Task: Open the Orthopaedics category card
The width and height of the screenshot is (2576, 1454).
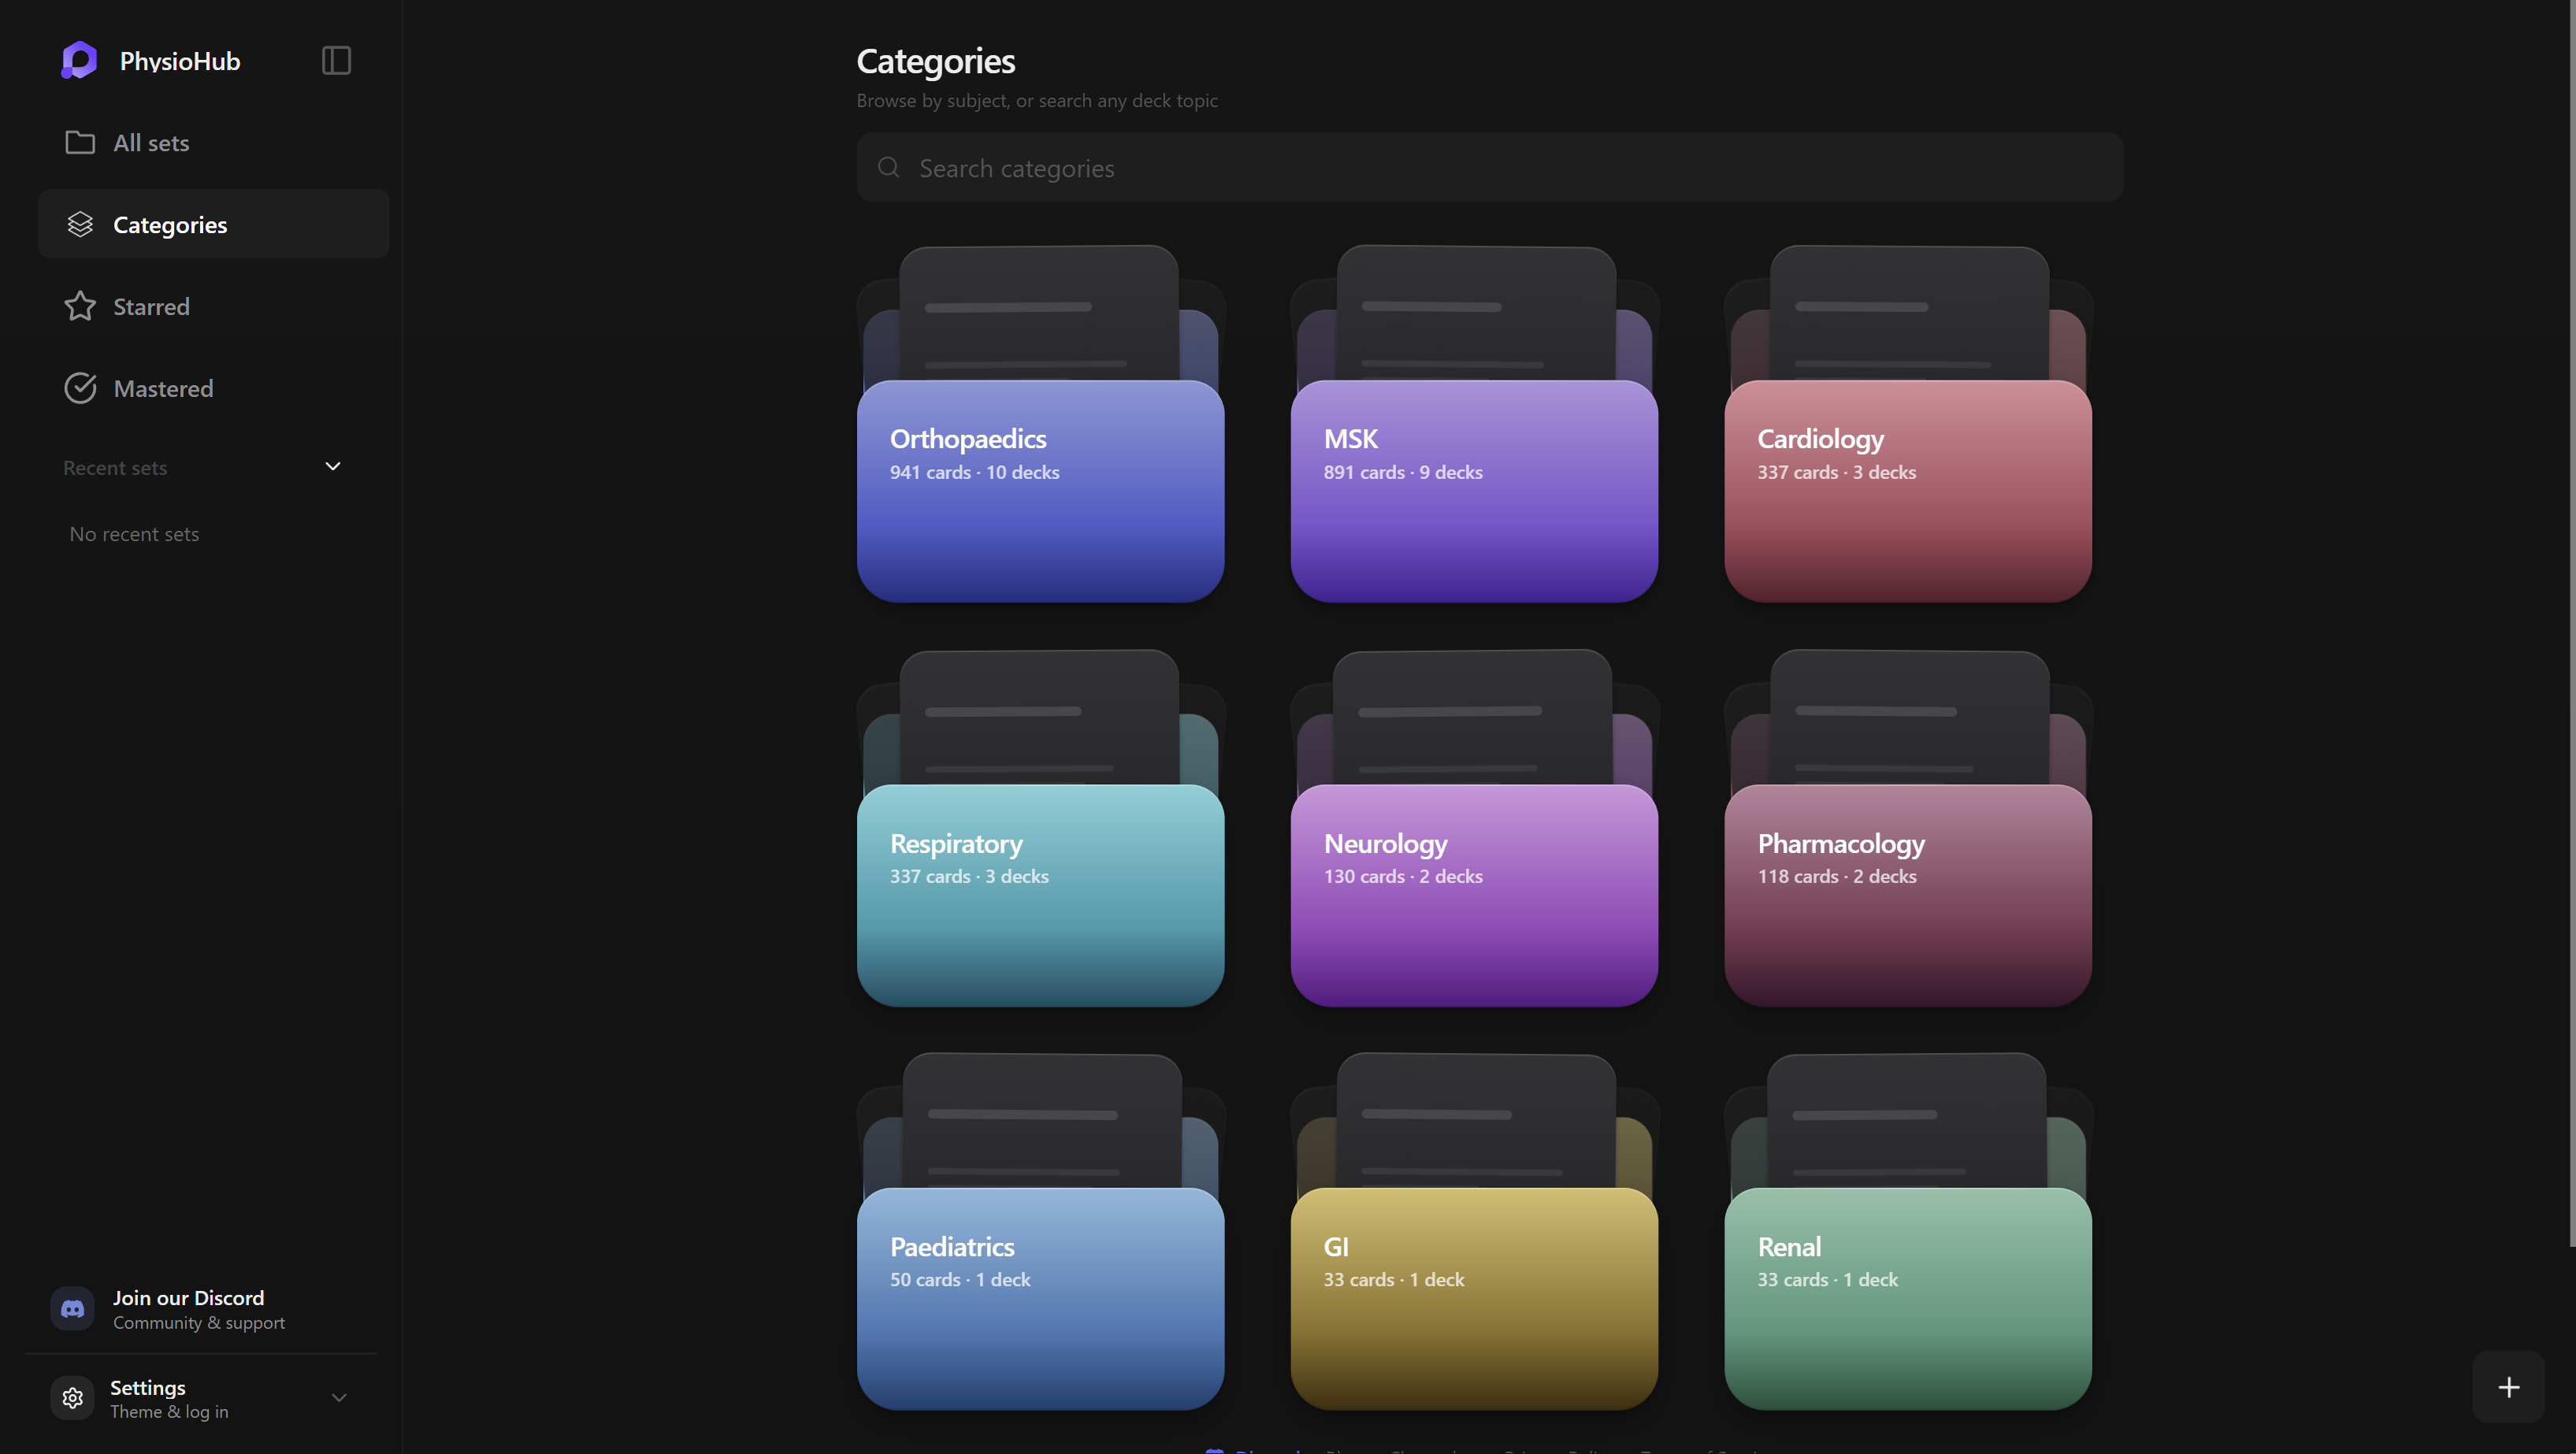Action: click(1040, 491)
